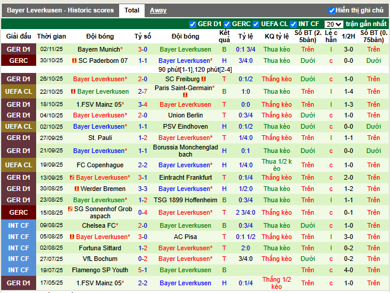
Task: Click half-time score 1-4 in PSG row
Action: pyautogui.click(x=349, y=91)
